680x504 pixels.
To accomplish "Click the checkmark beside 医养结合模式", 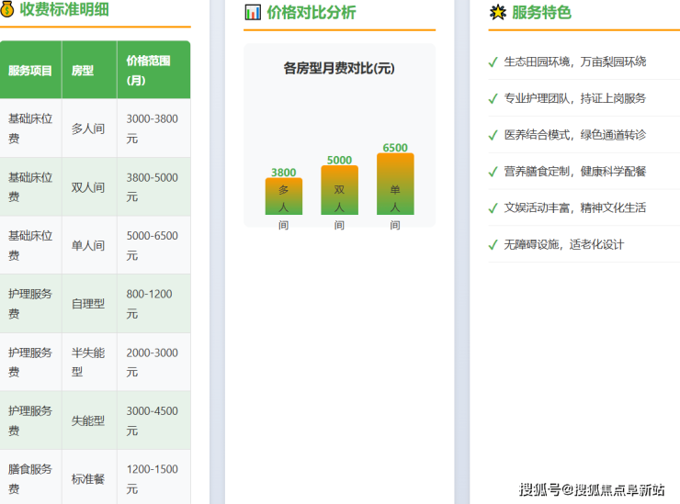I will [493, 135].
